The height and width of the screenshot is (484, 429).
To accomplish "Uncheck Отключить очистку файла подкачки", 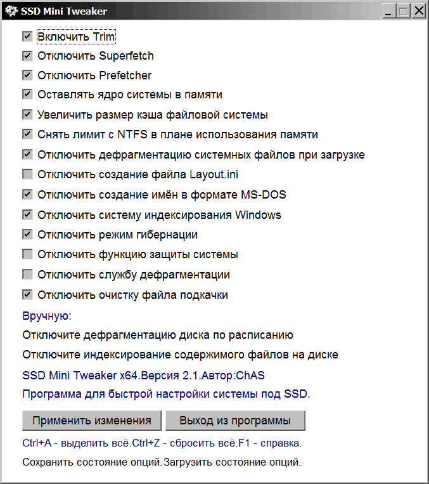I will (x=27, y=295).
